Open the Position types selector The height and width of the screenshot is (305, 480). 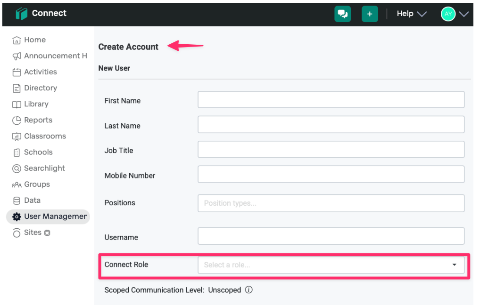[331, 203]
